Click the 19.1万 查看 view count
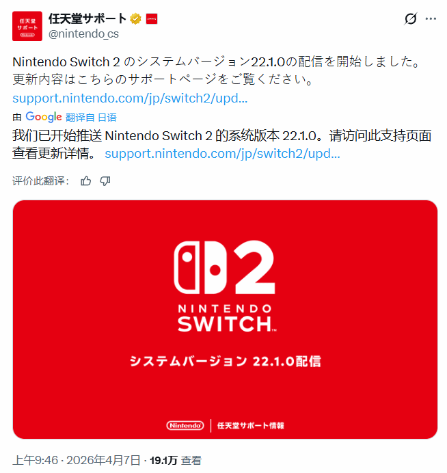Viewport: 447px width, 473px height. [176, 460]
